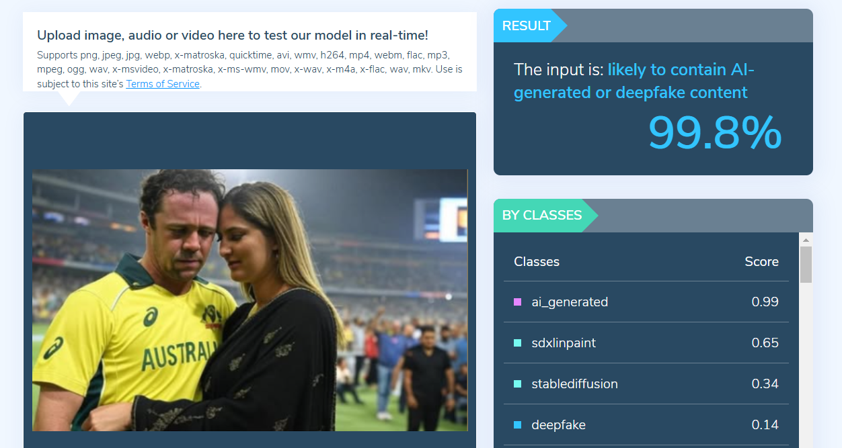
Task: Click the ai_generated class row
Action: point(646,302)
